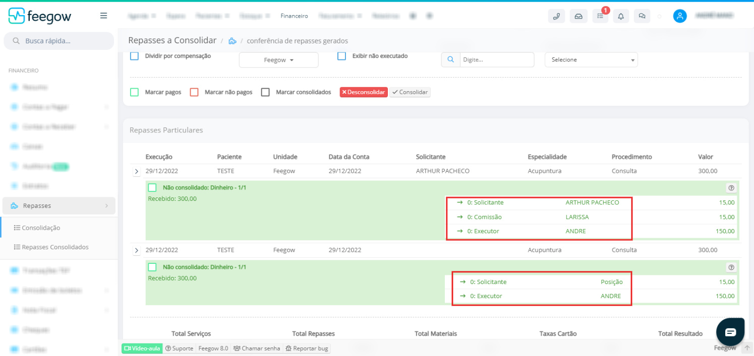
Task: Click Repasses a Consolidar page title
Action: 172,40
